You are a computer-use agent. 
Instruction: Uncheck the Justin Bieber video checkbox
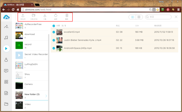click(54, 40)
